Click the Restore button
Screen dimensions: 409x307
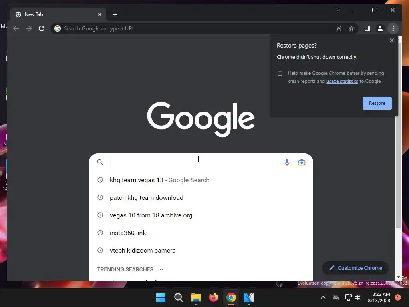(377, 103)
